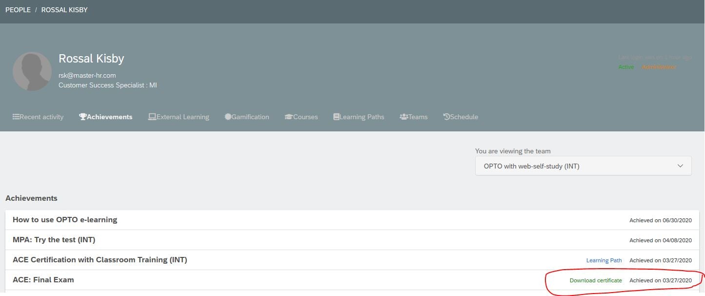Click the Teams people icon
The image size is (705, 296).
click(x=404, y=117)
